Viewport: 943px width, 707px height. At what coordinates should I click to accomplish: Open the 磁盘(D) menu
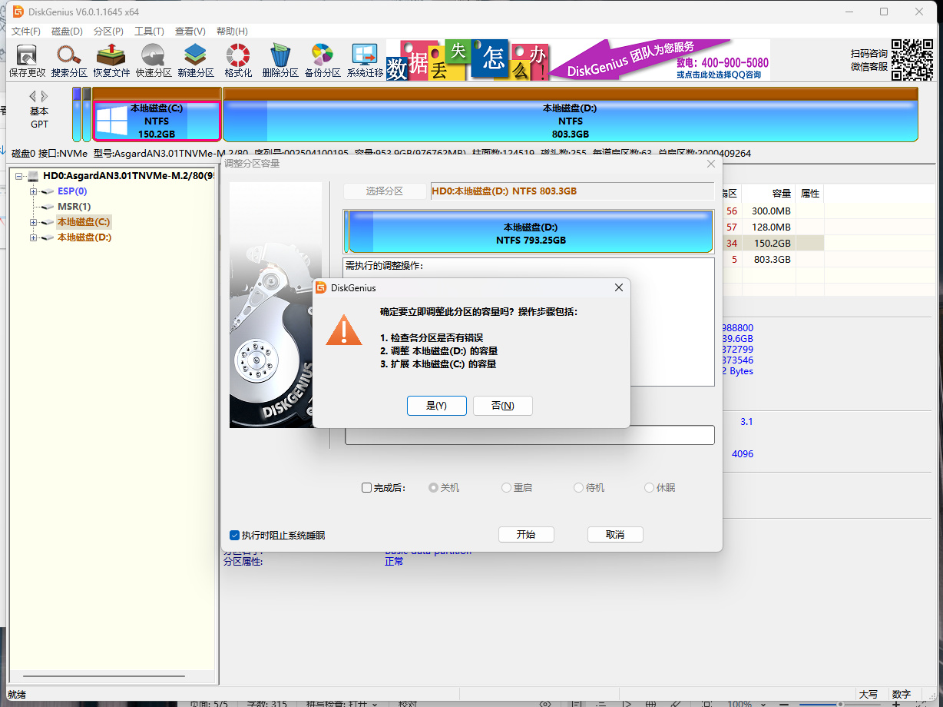67,32
